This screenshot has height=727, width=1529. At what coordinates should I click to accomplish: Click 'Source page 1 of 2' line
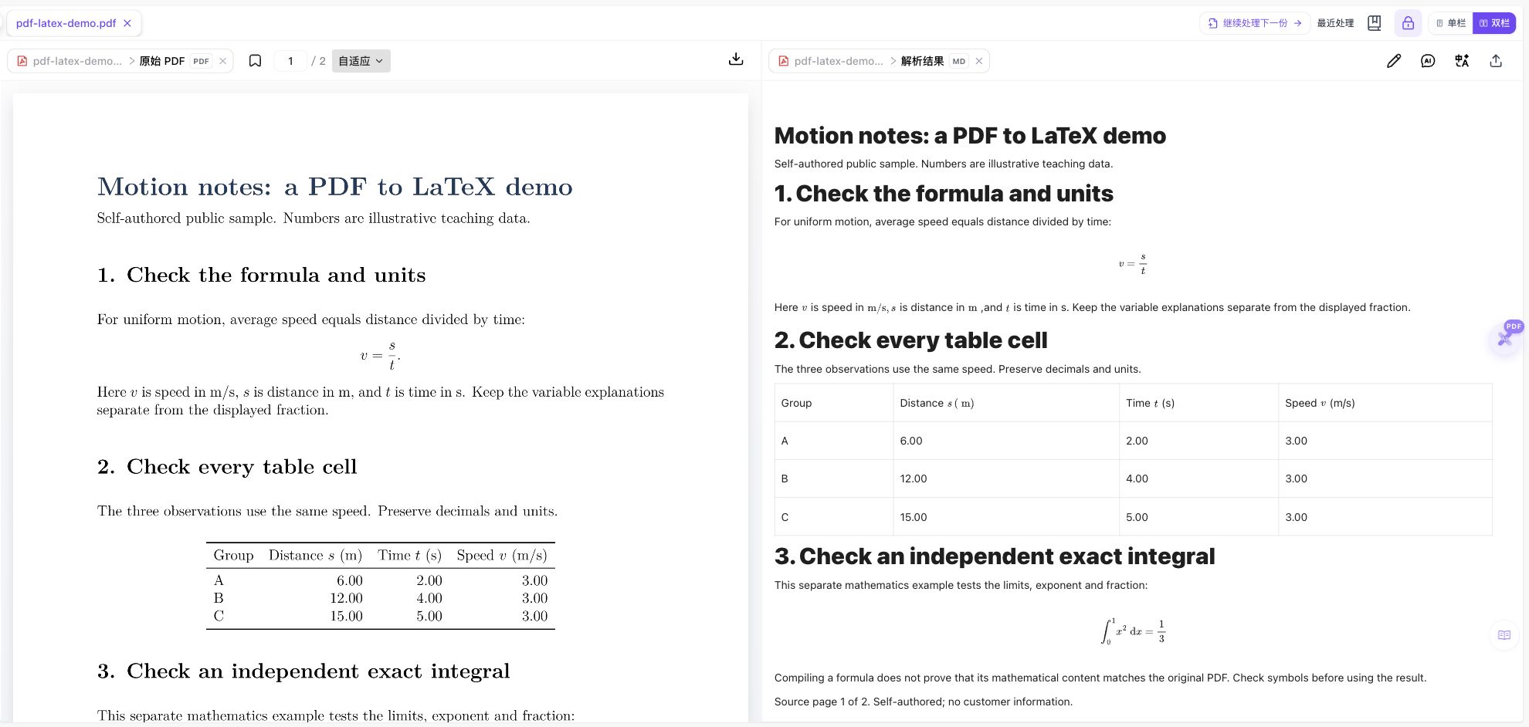924,702
